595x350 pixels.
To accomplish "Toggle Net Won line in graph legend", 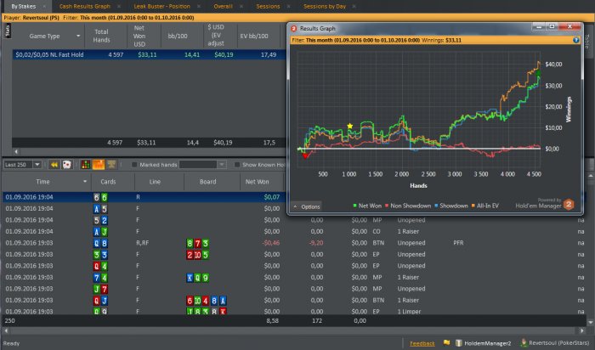I will (x=371, y=206).
